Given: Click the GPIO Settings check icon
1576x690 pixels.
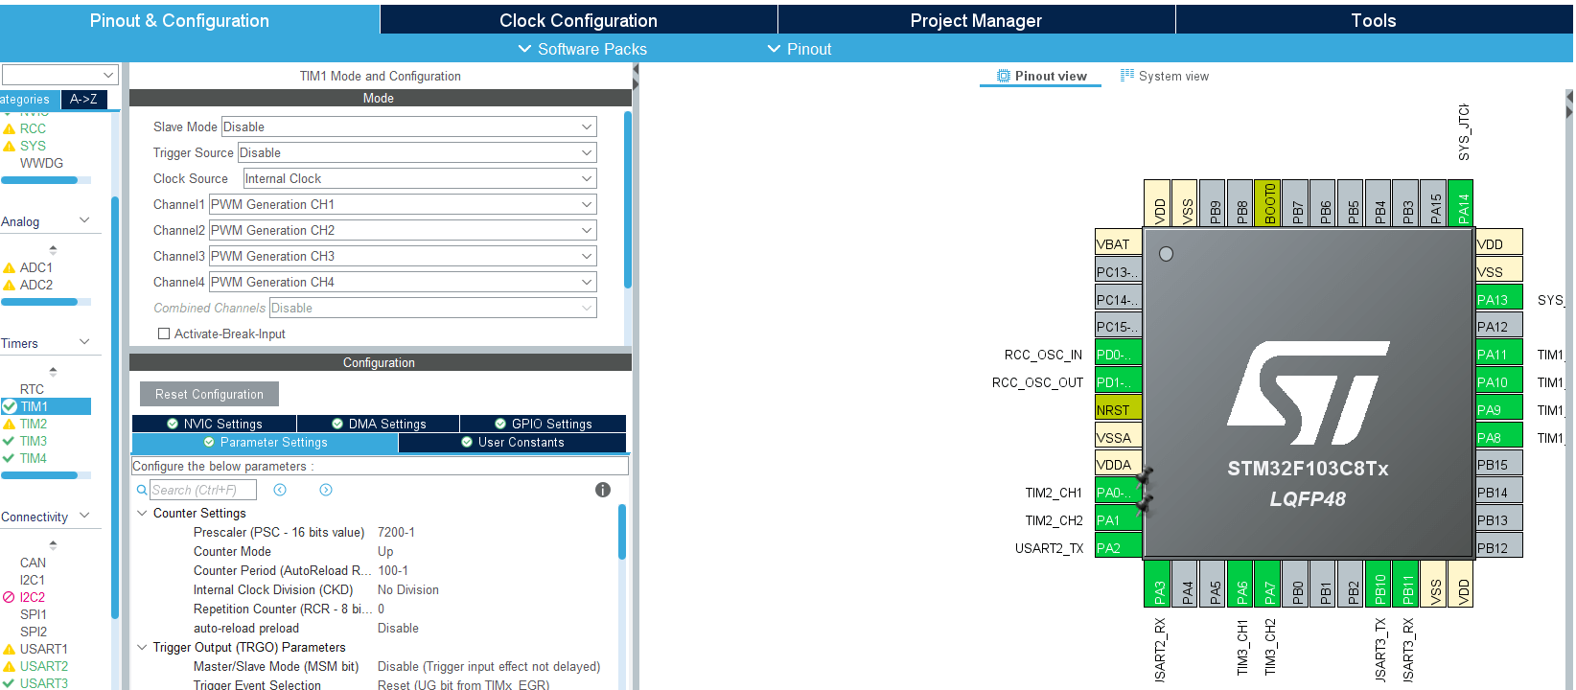Looking at the screenshot, I should pyautogui.click(x=500, y=424).
